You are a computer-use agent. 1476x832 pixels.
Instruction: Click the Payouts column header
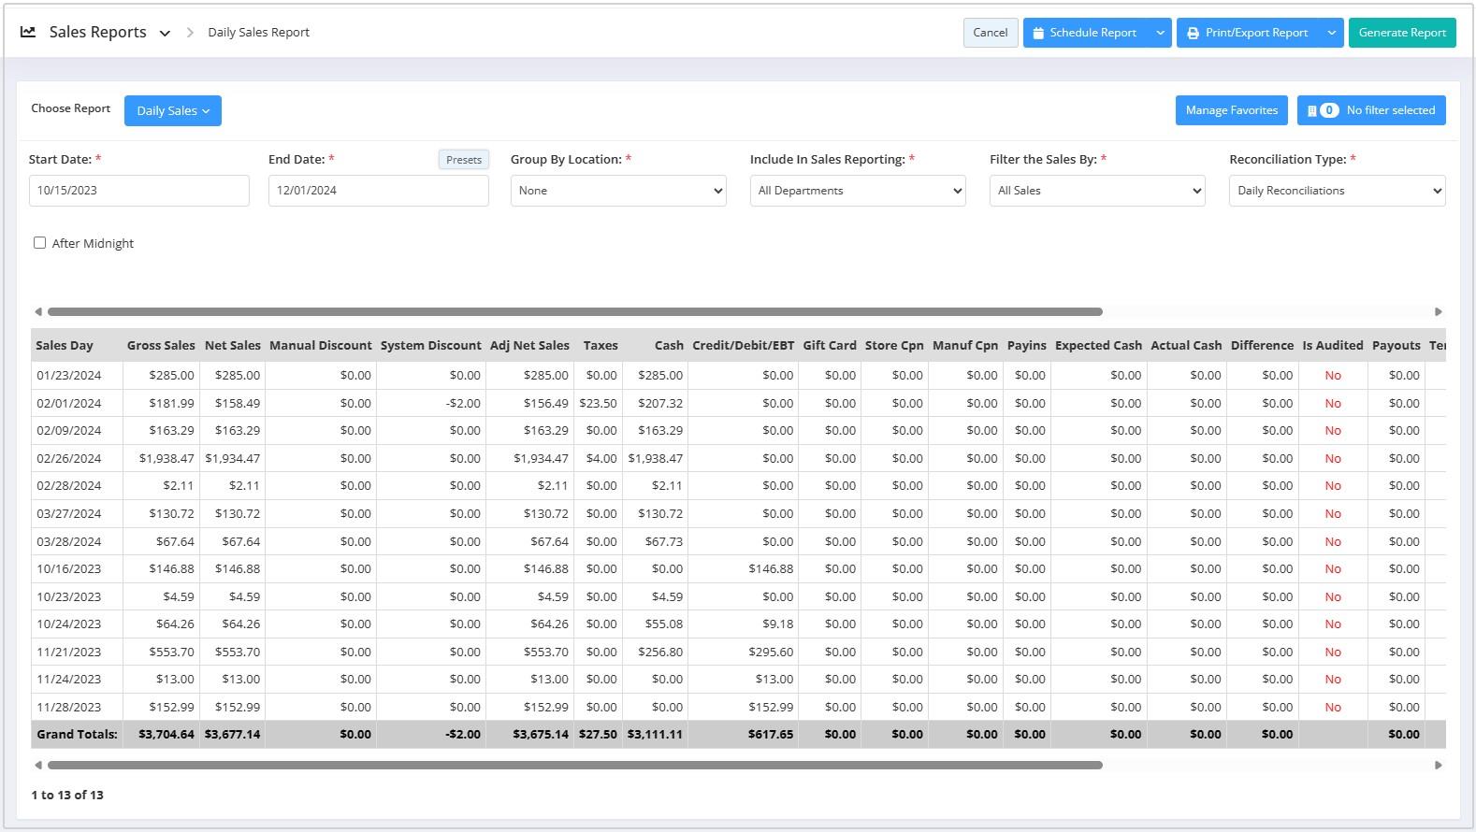[1396, 345]
